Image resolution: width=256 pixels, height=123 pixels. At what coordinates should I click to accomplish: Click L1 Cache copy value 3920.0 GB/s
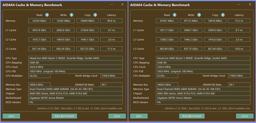215,30
